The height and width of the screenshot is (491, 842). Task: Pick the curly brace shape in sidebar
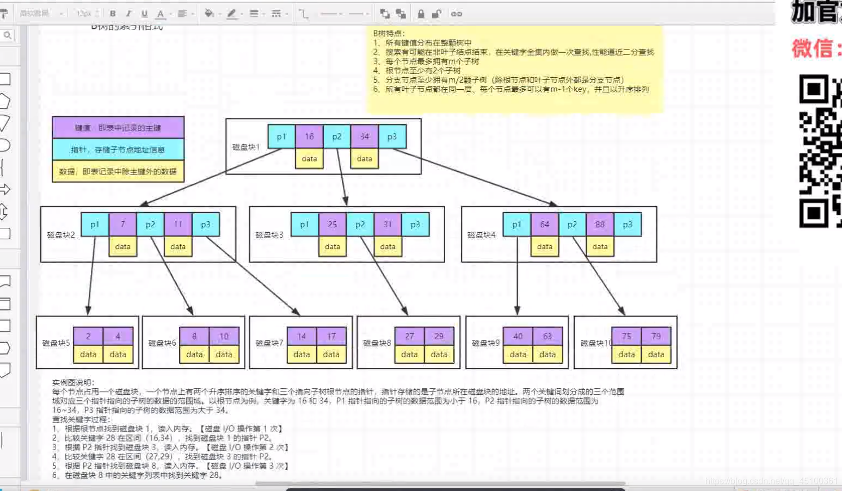3,167
